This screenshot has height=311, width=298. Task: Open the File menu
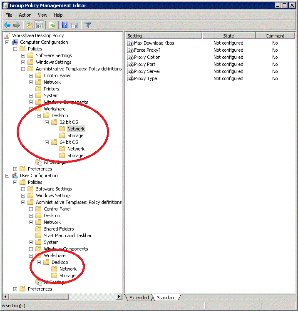tap(9, 15)
